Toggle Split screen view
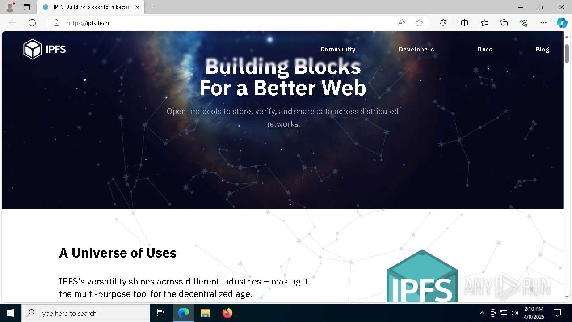 [464, 23]
